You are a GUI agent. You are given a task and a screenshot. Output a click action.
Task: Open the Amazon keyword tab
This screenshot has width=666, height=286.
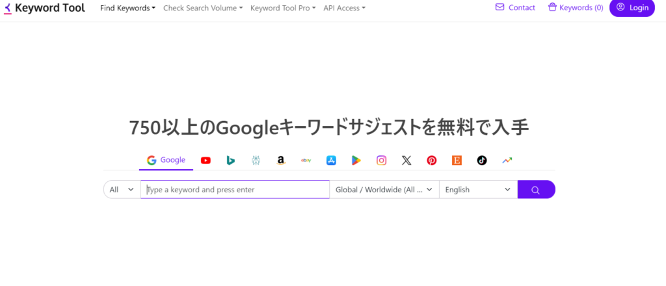tap(280, 161)
